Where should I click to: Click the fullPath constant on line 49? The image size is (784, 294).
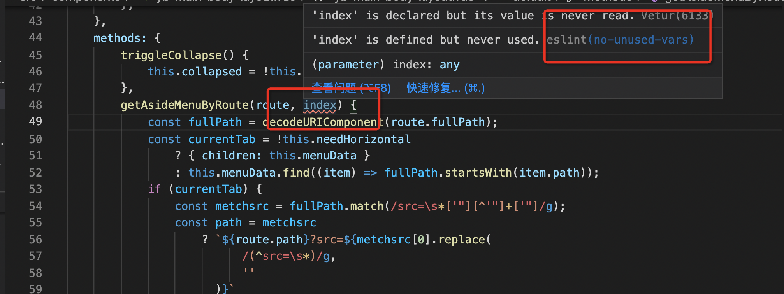pyautogui.click(x=215, y=122)
